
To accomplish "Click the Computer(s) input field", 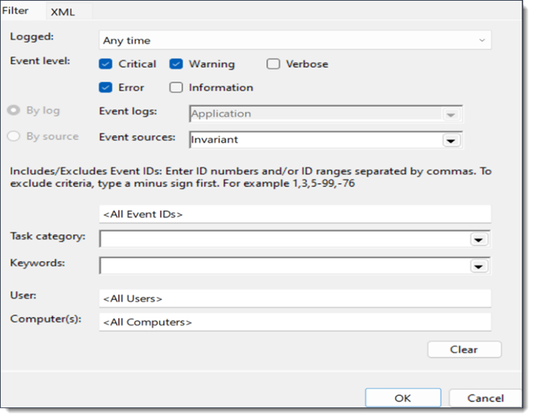I will (x=295, y=322).
